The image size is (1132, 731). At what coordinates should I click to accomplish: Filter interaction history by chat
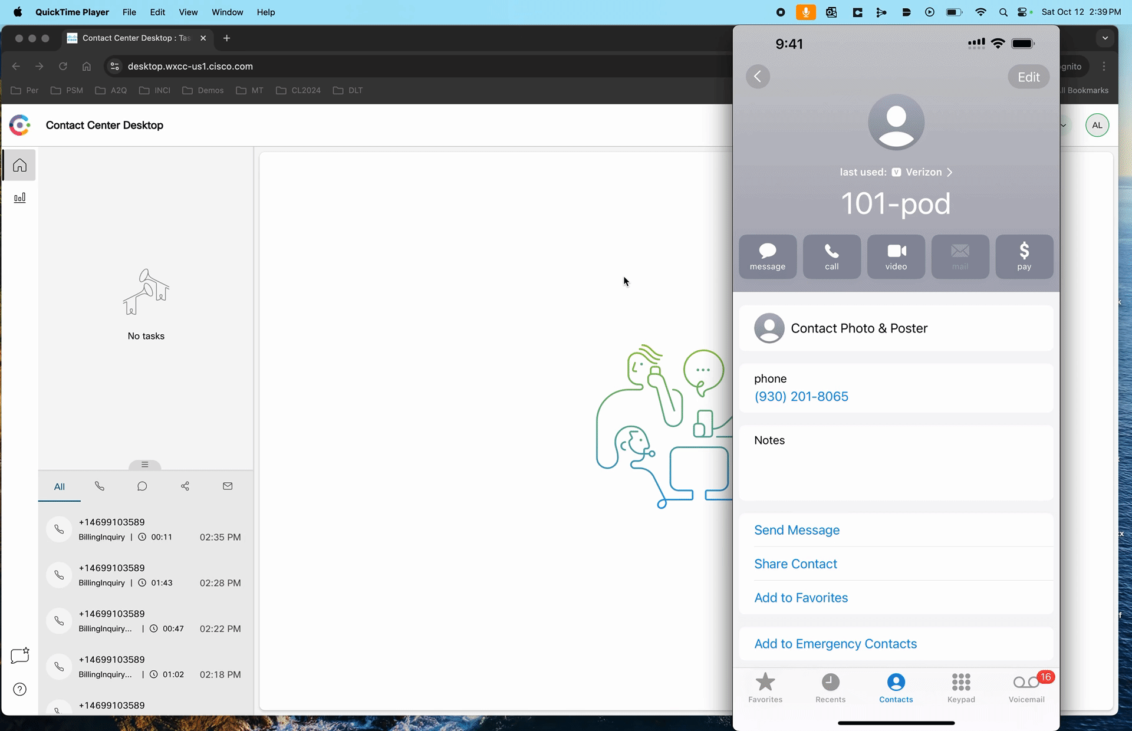pos(142,486)
